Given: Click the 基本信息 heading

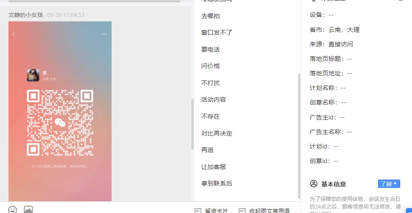Looking at the screenshot, I should (334, 184).
